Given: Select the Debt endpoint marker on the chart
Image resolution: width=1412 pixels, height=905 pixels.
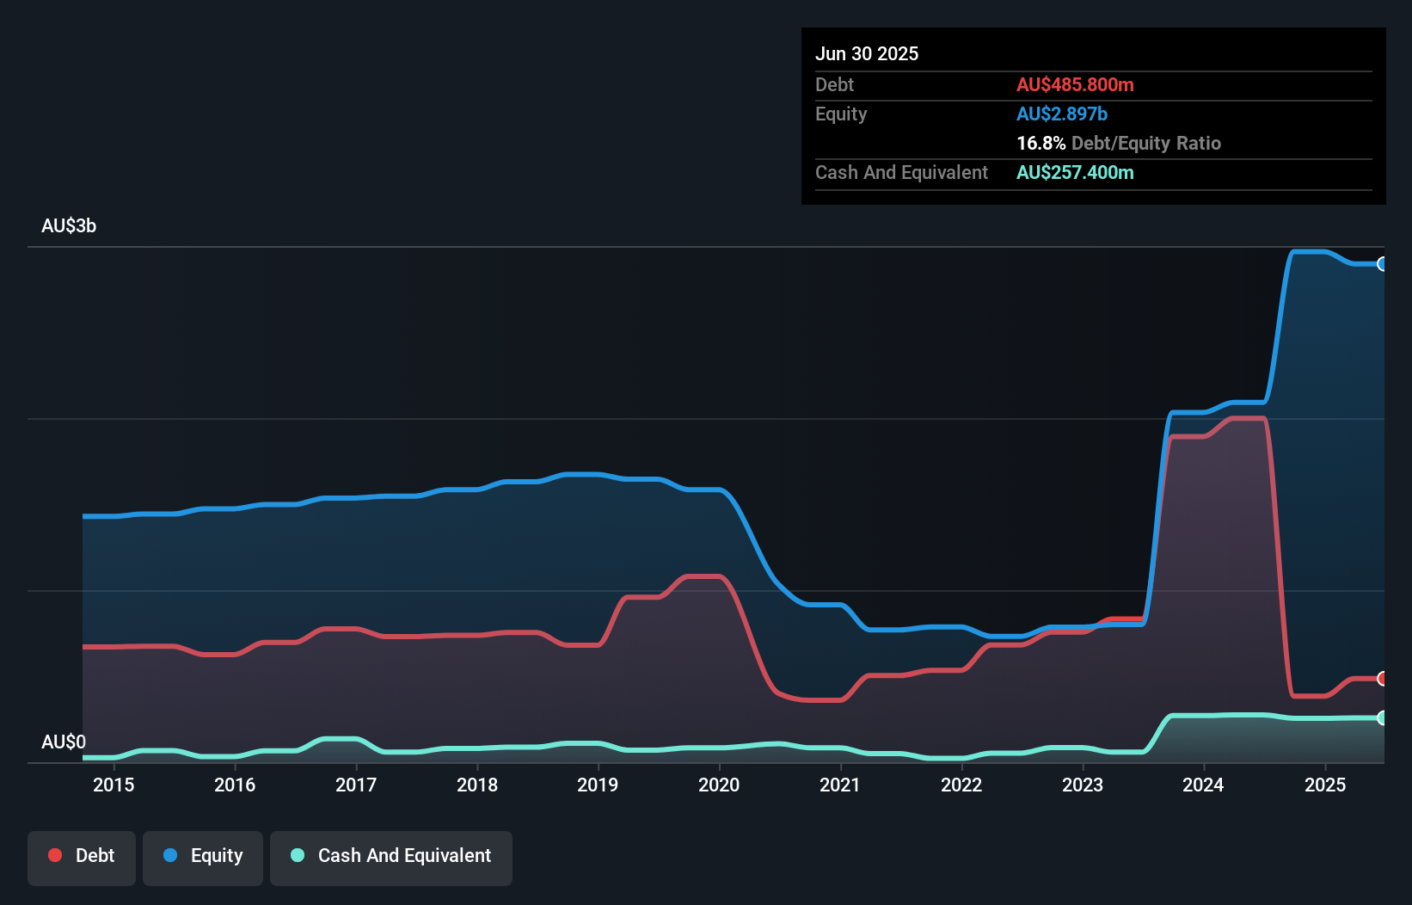Looking at the screenshot, I should [1382, 679].
